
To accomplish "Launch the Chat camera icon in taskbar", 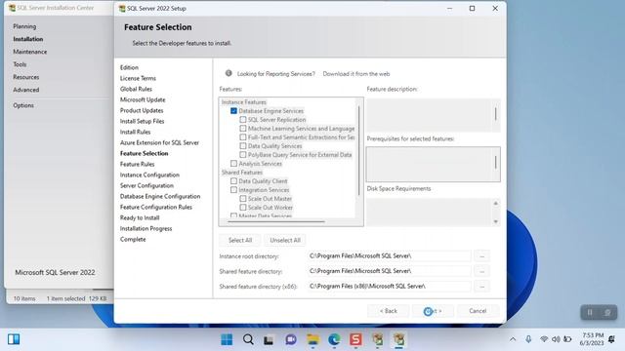I will pos(291,339).
